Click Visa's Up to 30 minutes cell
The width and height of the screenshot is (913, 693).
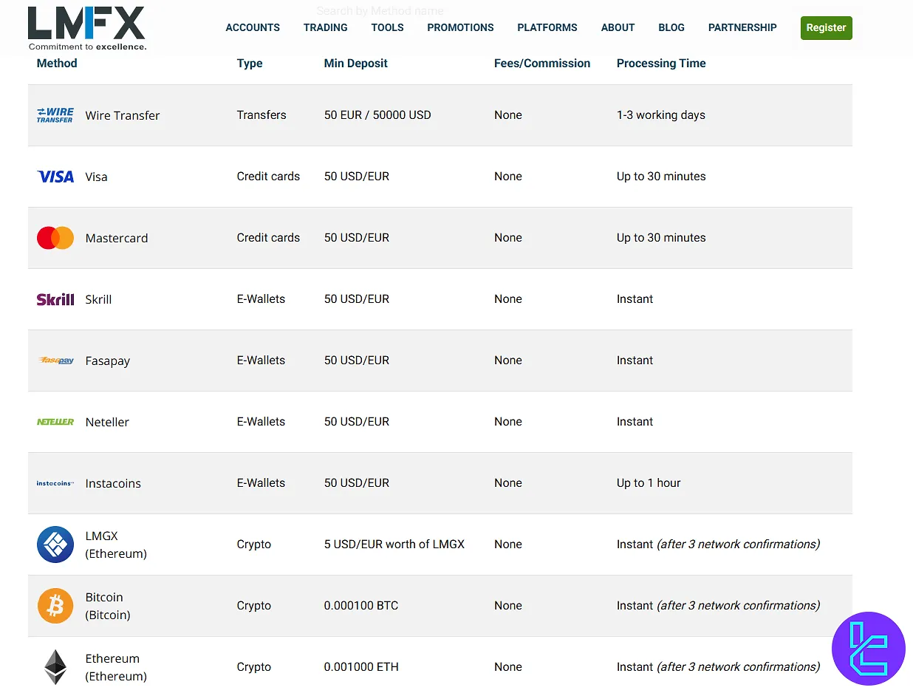661,177
